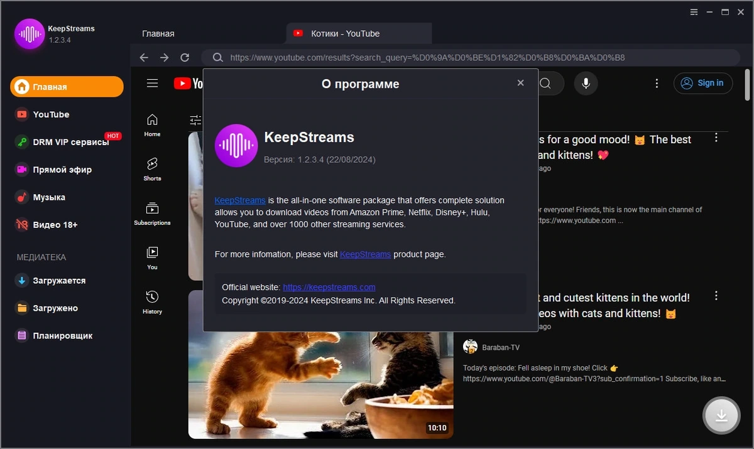Open first video title 'for a good mood'

pyautogui.click(x=615, y=147)
